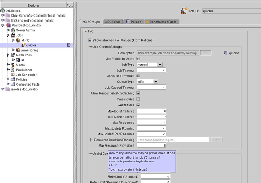
Task: Toggle Show Inherited Fact Values checkbox
Action: click(90, 40)
